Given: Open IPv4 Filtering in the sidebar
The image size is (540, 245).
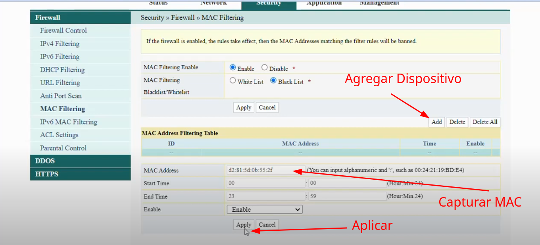Looking at the screenshot, I should (60, 44).
